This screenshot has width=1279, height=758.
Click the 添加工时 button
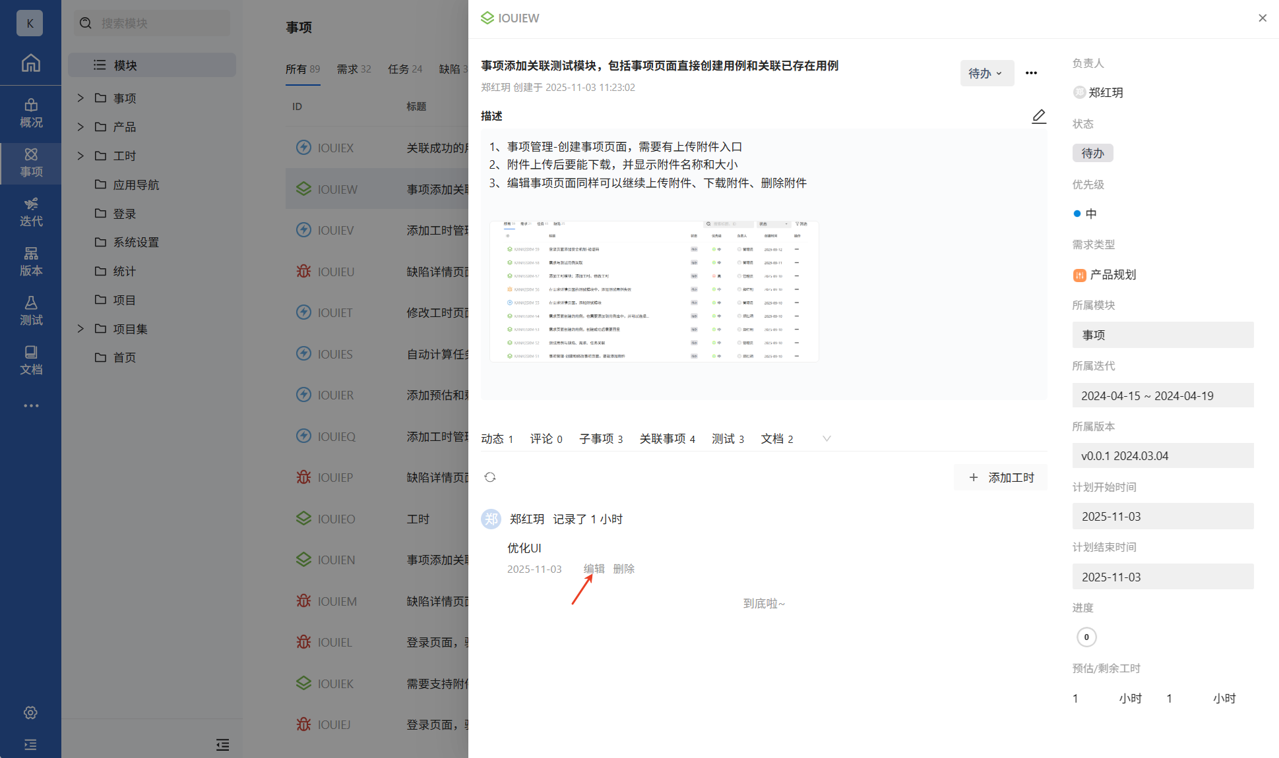1001,477
